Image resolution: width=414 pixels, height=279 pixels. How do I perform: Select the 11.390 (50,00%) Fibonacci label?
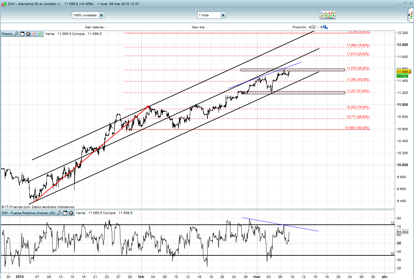pos(358,80)
